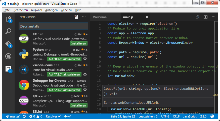Open the Search view in activity bar
The height and width of the screenshot is (121, 220).
click(x=8, y=31)
